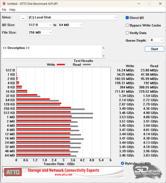The width and height of the screenshot is (166, 183).
Task: Open the I/O Size start dropdown 512 B
Action: [x=40, y=25]
